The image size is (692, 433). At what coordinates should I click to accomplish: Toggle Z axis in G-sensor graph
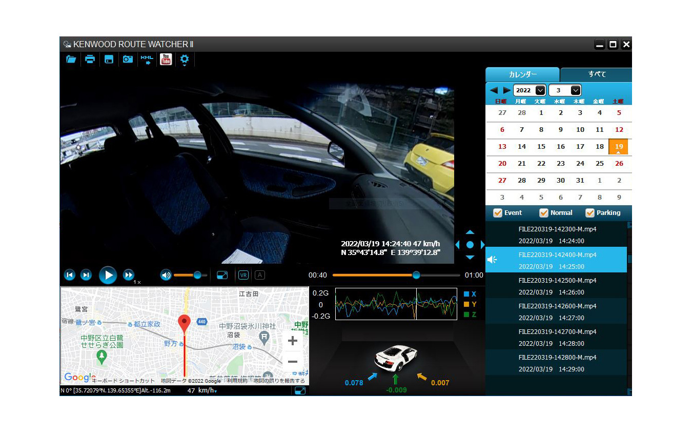[x=470, y=314]
